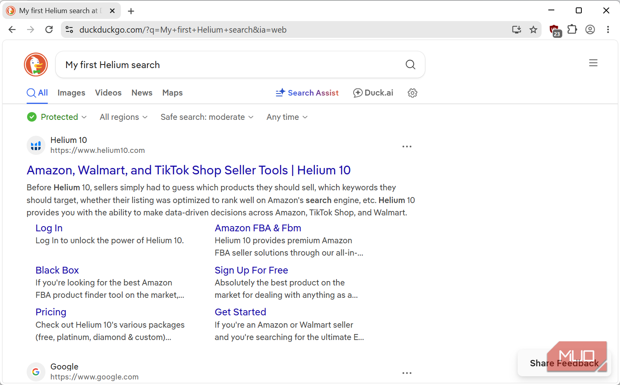The width and height of the screenshot is (620, 385).
Task: Click the Duck.ai chat icon
Action: point(358,93)
